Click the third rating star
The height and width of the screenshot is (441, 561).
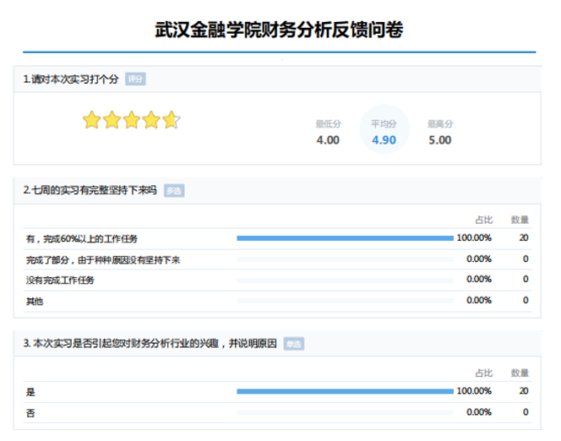pyautogui.click(x=132, y=120)
